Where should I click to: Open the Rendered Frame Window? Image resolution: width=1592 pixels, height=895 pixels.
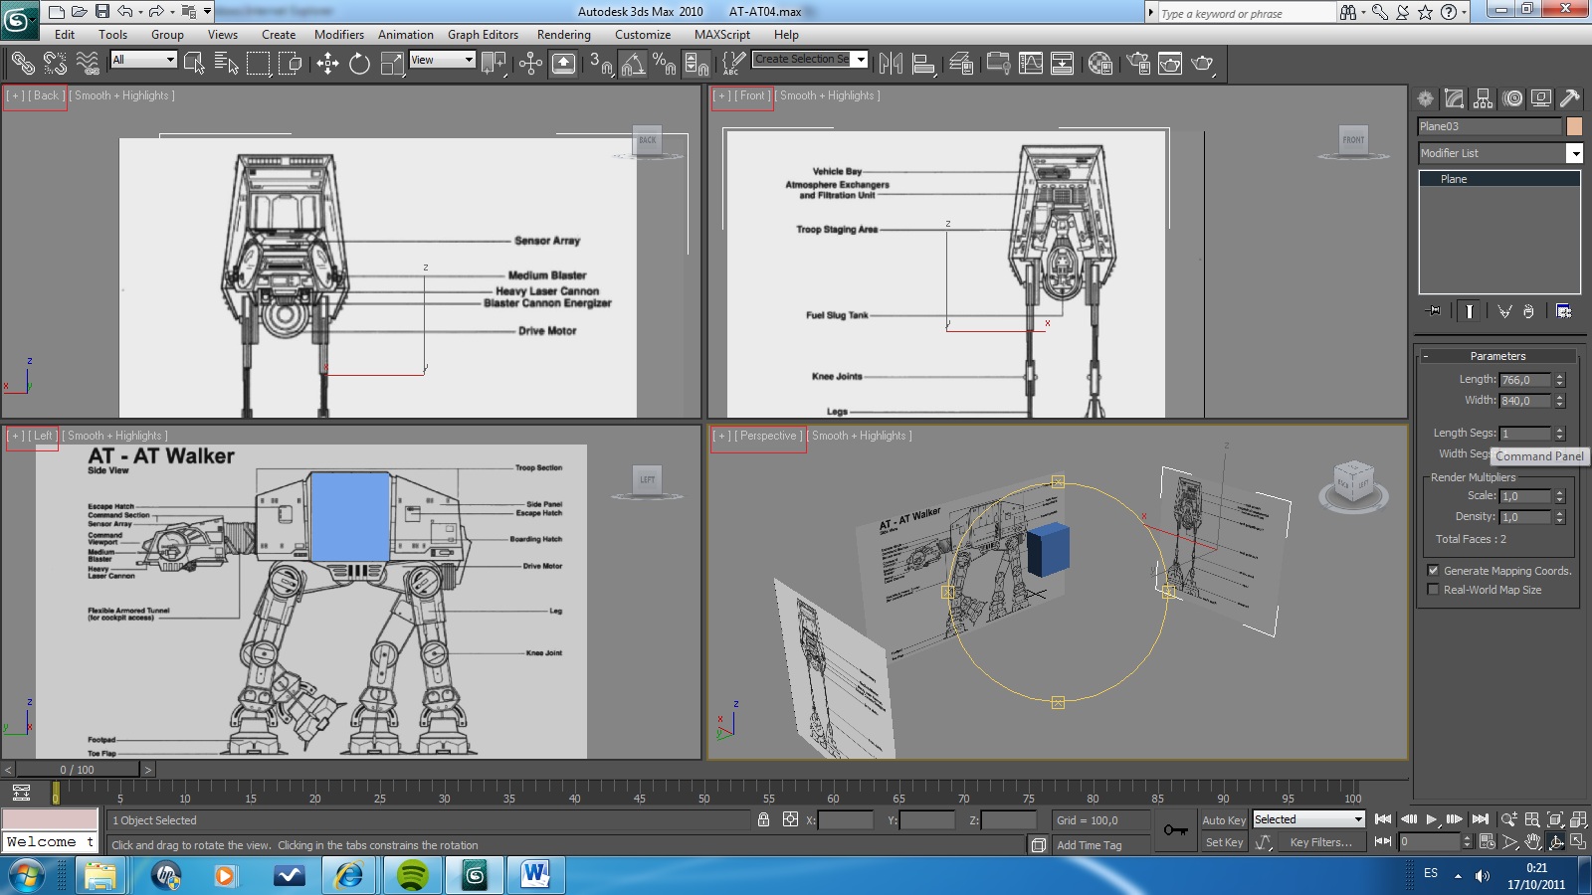[x=1170, y=64]
